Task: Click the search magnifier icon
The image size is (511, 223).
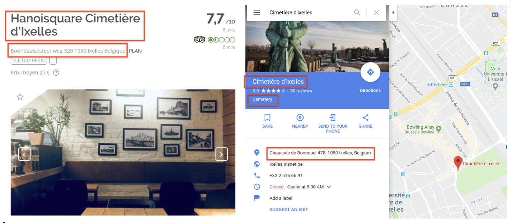Action: coord(357,12)
